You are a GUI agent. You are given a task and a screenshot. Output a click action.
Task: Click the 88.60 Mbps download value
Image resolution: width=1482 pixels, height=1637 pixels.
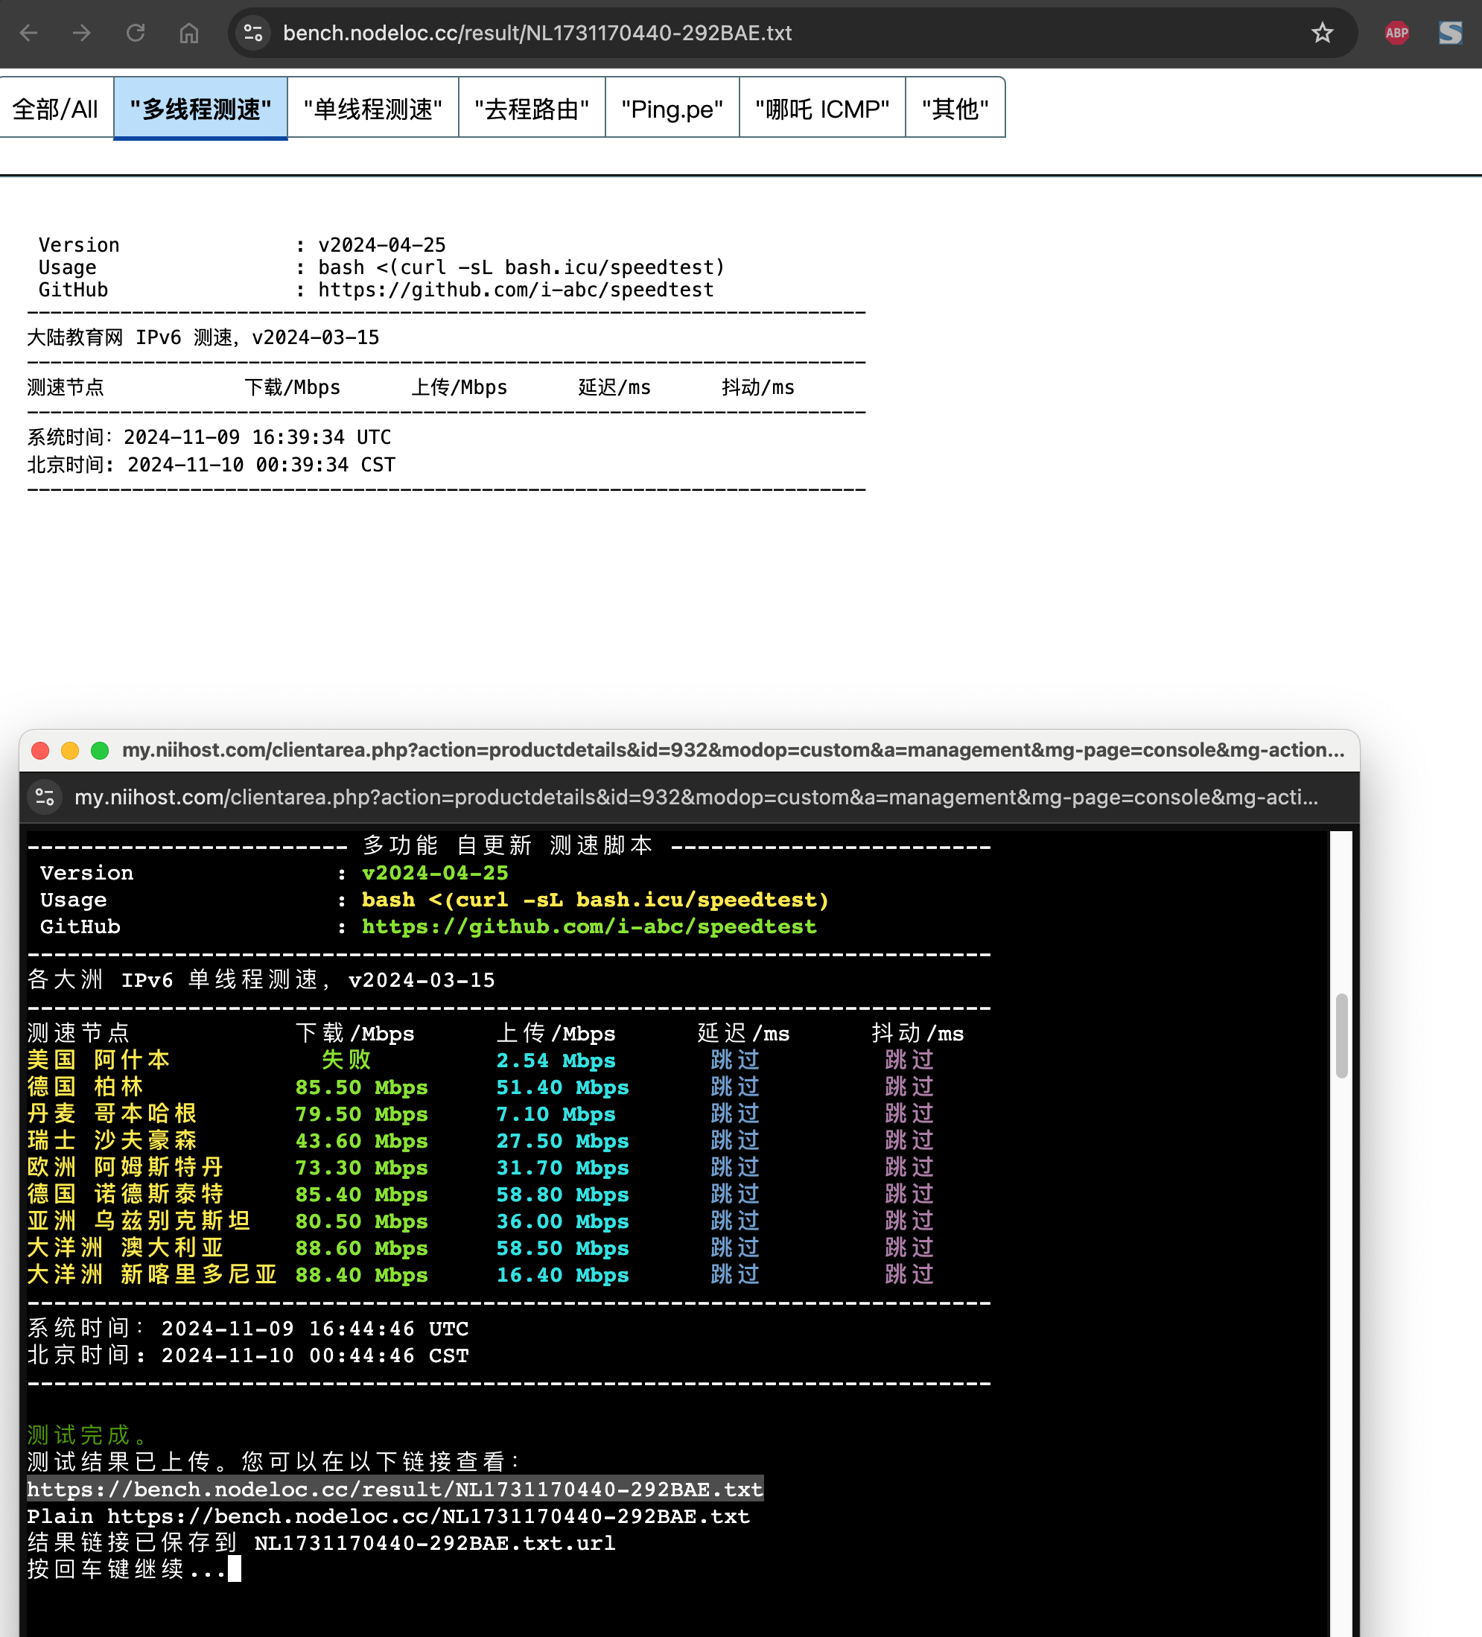(361, 1248)
